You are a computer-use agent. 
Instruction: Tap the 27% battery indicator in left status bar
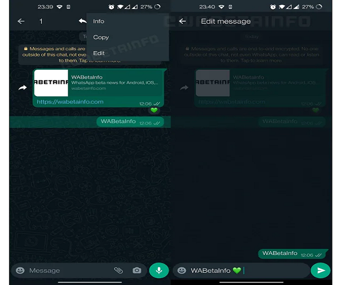(x=150, y=7)
